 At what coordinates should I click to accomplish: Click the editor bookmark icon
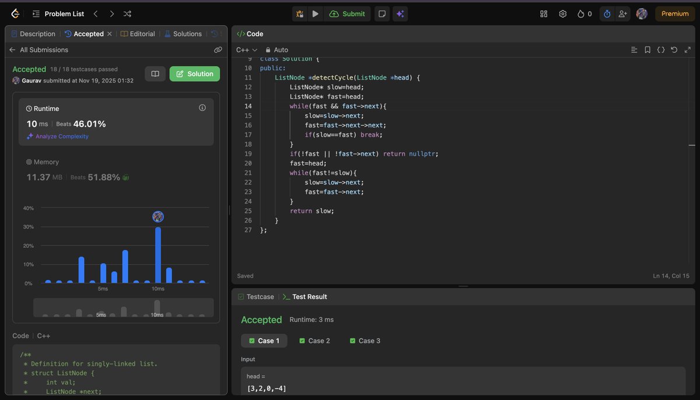[x=647, y=50]
